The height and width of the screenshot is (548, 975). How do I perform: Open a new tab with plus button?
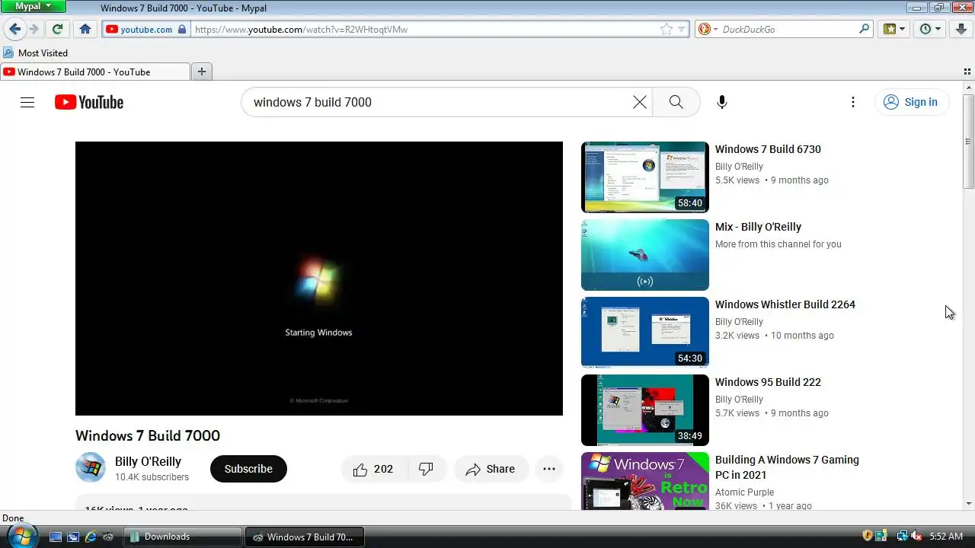tap(202, 72)
